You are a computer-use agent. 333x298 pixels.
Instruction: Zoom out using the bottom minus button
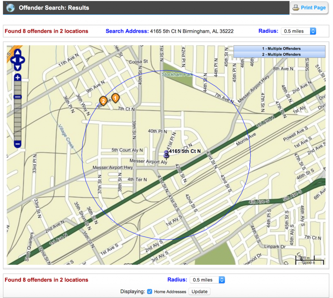coord(18,144)
